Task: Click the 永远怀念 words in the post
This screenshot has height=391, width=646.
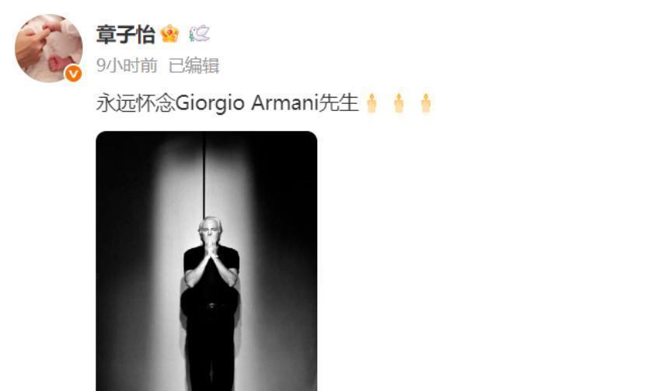Action: click(x=135, y=102)
